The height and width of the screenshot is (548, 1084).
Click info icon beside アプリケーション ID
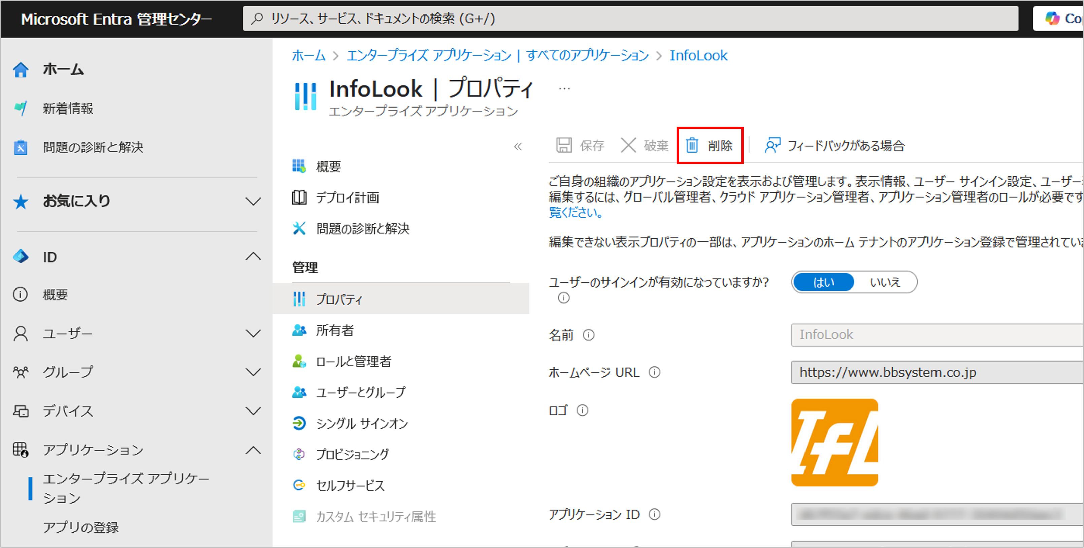pyautogui.click(x=654, y=514)
